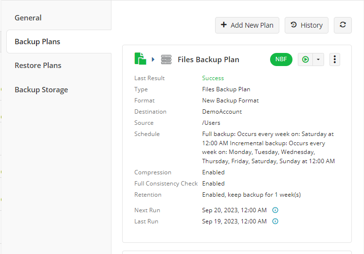This screenshot has height=254, width=364.
Task: Open the General tab
Action: click(x=28, y=18)
